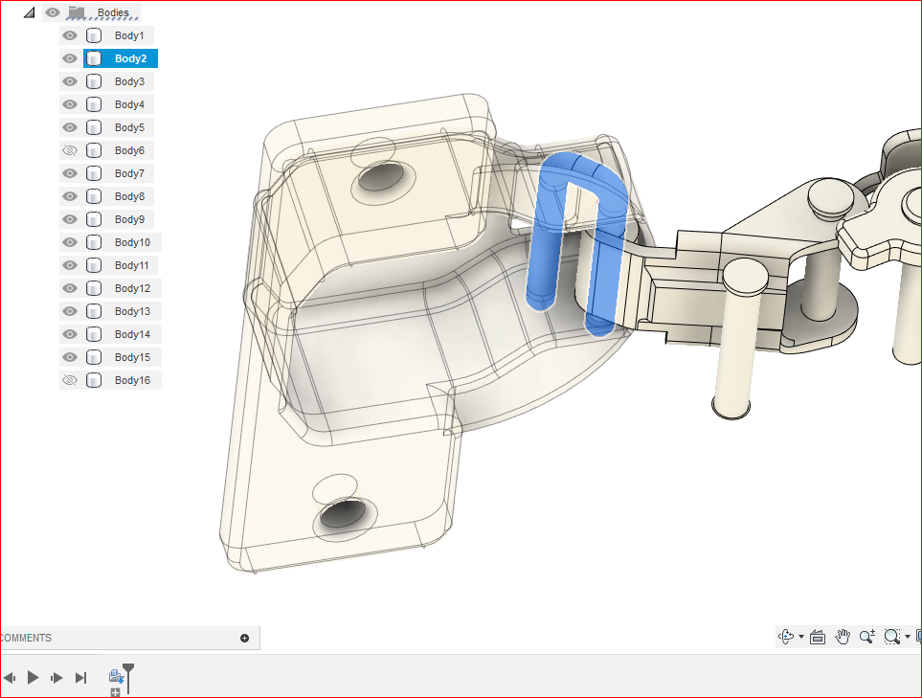
Task: Choose the Zoom magnifier tool
Action: click(867, 637)
